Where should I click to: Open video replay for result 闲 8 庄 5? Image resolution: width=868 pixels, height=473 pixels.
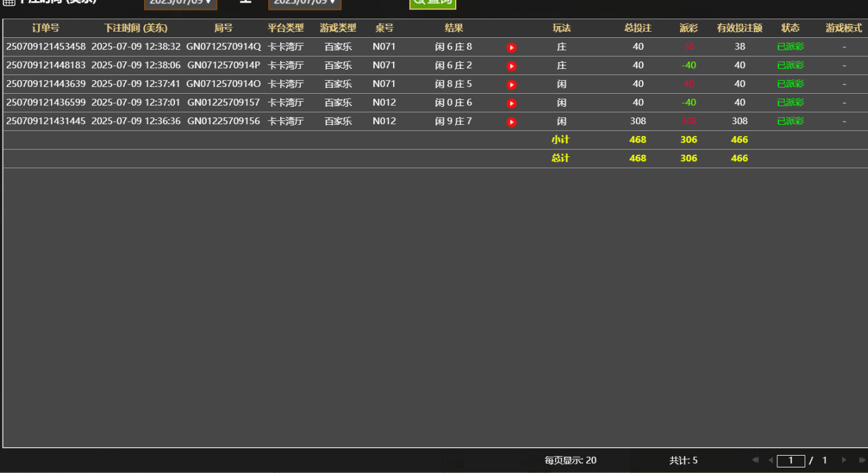(511, 84)
